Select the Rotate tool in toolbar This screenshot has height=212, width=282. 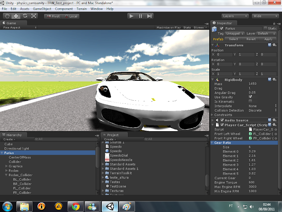[x=25, y=16]
